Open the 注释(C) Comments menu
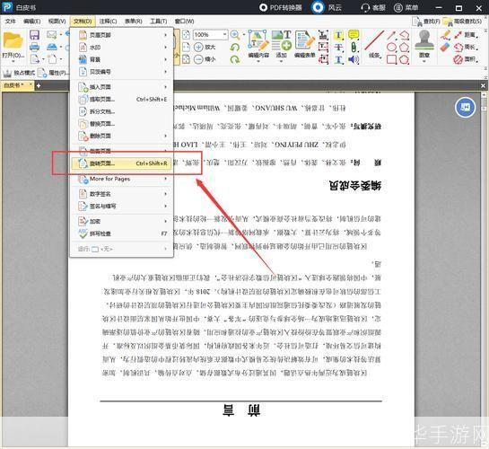Image resolution: width=489 pixels, height=449 pixels. pyautogui.click(x=108, y=22)
